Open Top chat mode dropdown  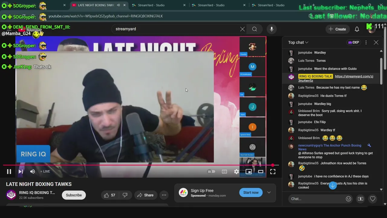(298, 42)
